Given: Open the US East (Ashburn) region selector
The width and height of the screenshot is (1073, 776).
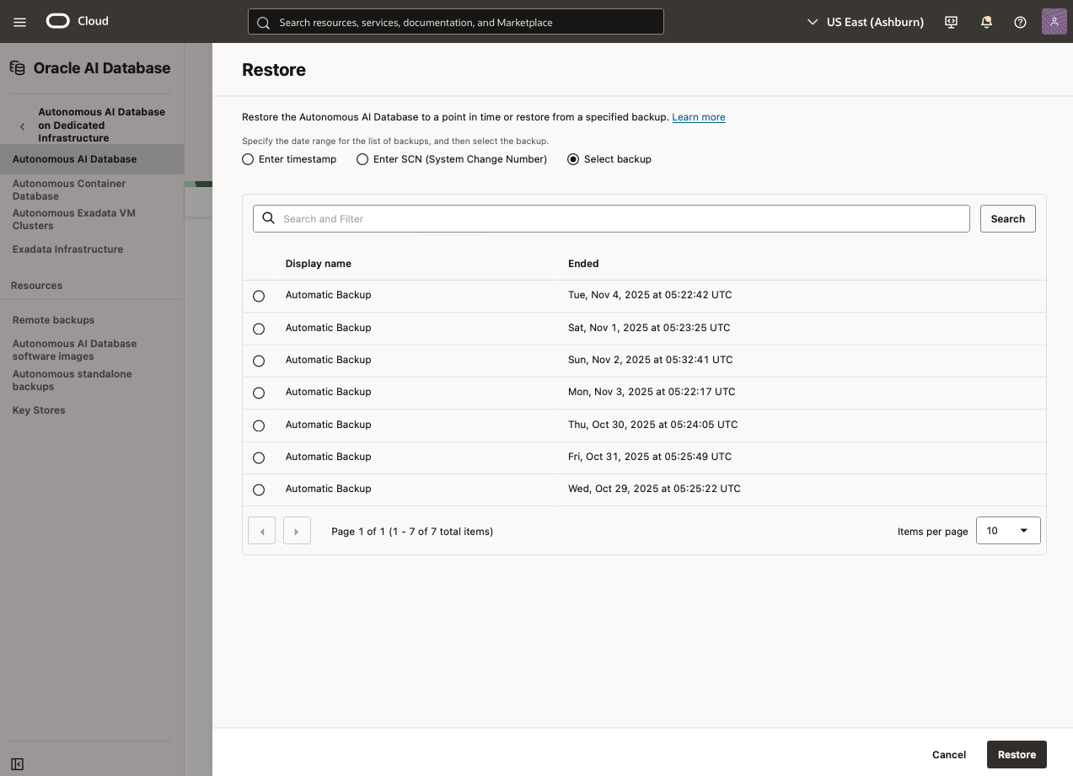Looking at the screenshot, I should click(x=866, y=22).
